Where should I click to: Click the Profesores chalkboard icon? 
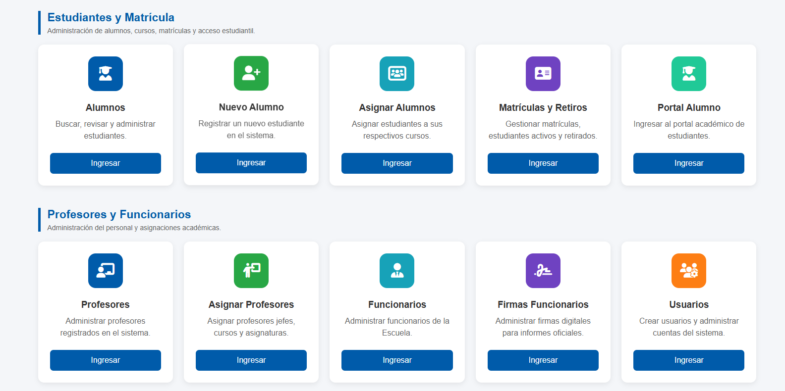(106, 271)
